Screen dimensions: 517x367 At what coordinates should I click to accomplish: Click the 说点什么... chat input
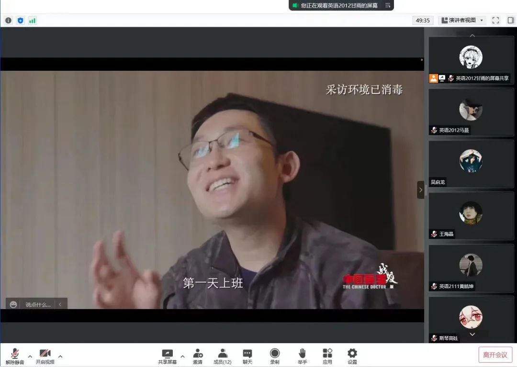(x=38, y=305)
